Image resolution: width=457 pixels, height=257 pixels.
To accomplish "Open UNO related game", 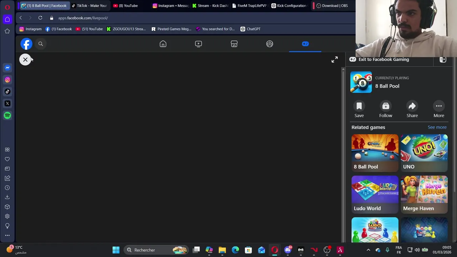I will [x=424, y=153].
